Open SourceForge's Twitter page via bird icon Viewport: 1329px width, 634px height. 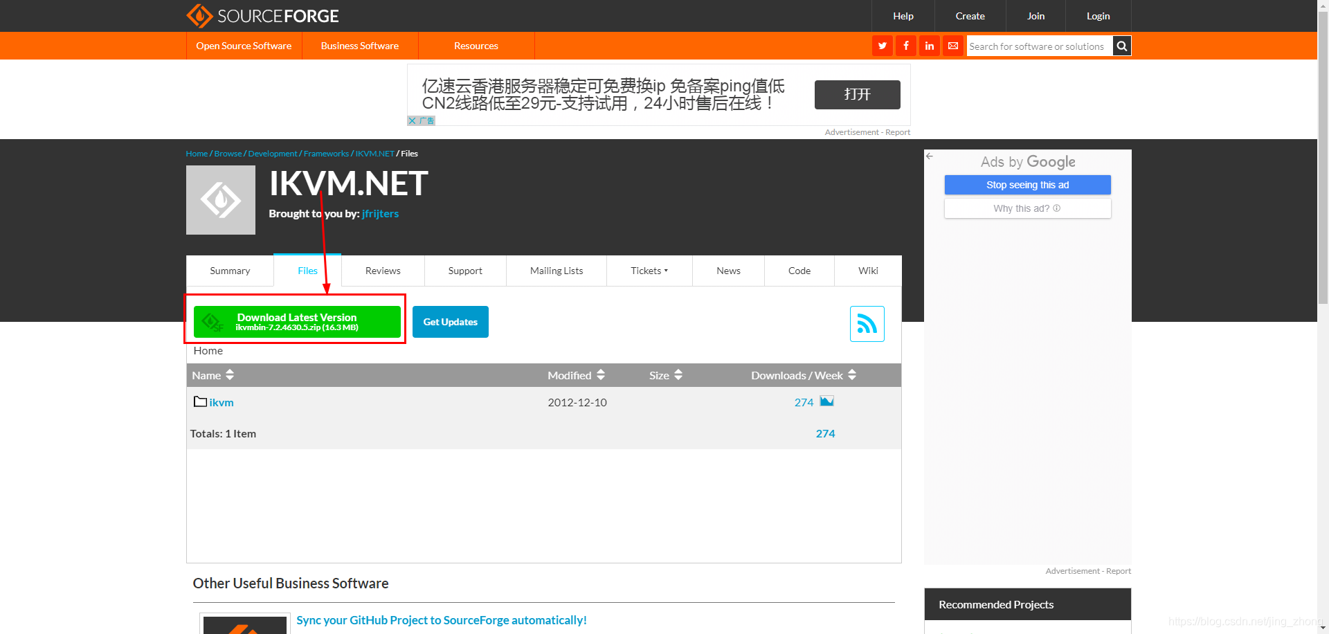point(882,46)
